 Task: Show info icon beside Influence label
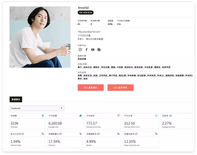pos(61,134)
